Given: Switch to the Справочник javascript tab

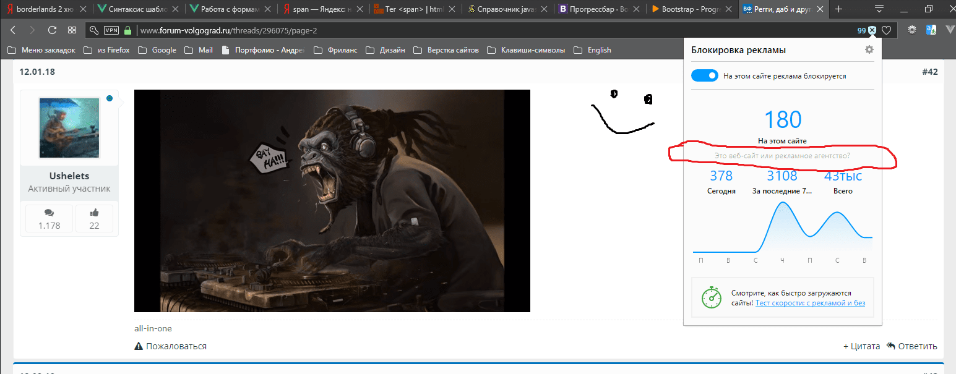Looking at the screenshot, I should (x=507, y=9).
